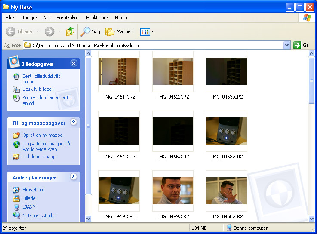Open the Back button history dropdown
Viewport: 317px width, 234px height.
(37, 31)
